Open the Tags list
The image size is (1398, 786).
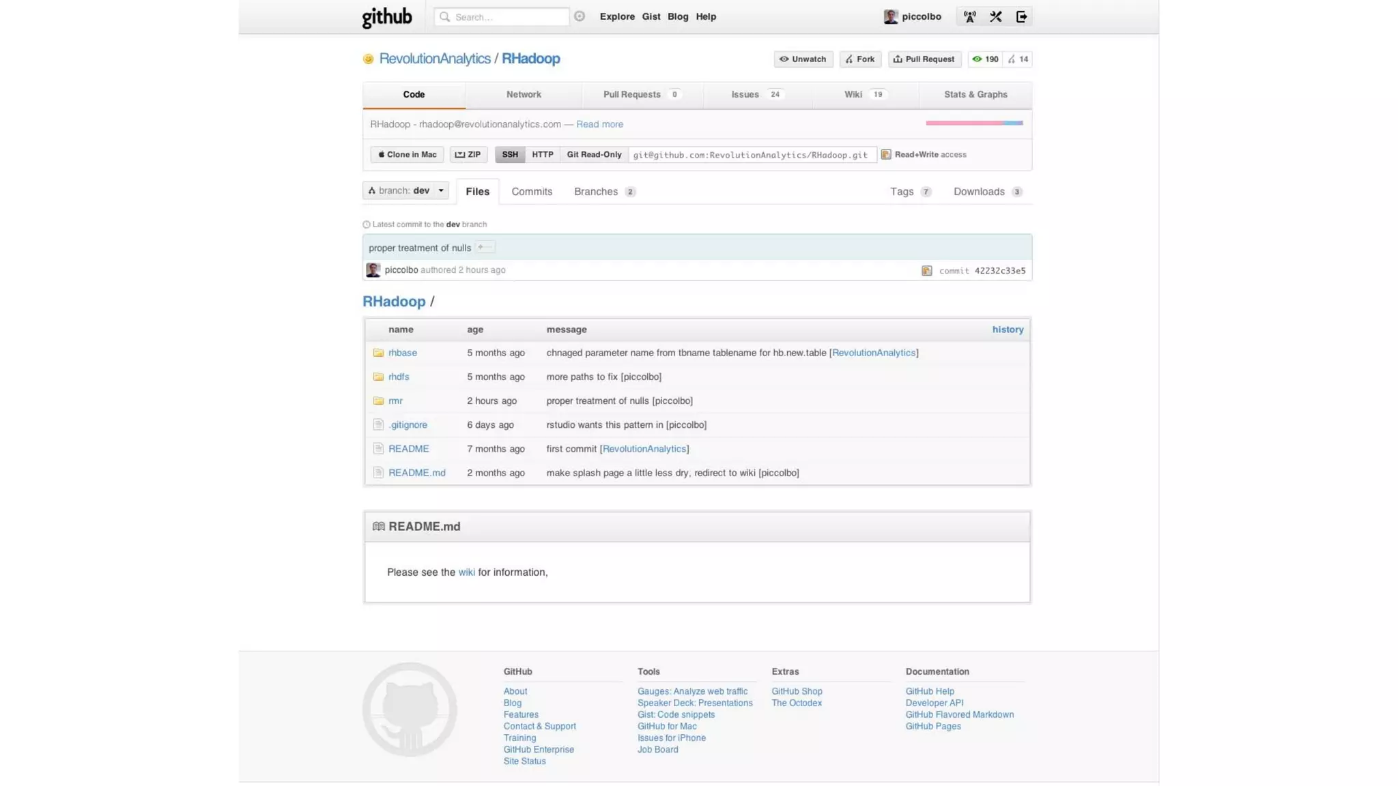coord(911,192)
